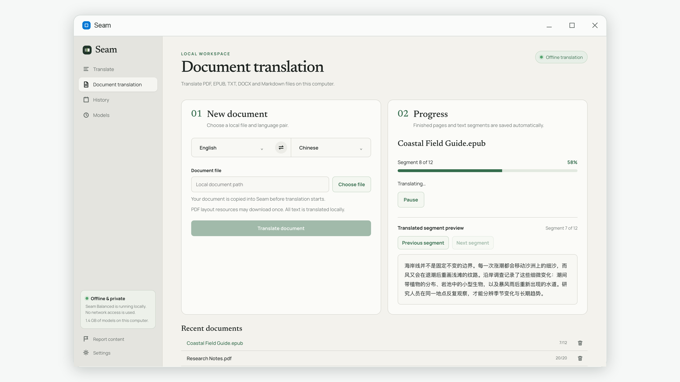Open the Translate section
The width and height of the screenshot is (680, 382).
(118, 69)
